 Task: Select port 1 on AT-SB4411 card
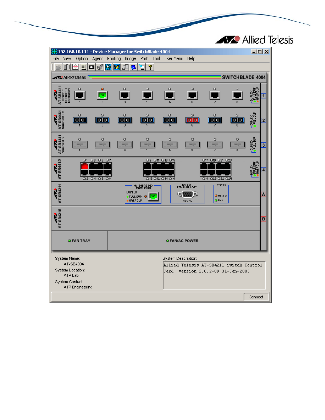[80, 96]
